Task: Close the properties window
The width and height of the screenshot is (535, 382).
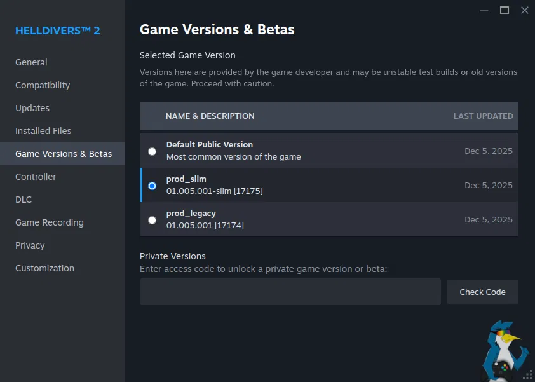Action: [524, 10]
